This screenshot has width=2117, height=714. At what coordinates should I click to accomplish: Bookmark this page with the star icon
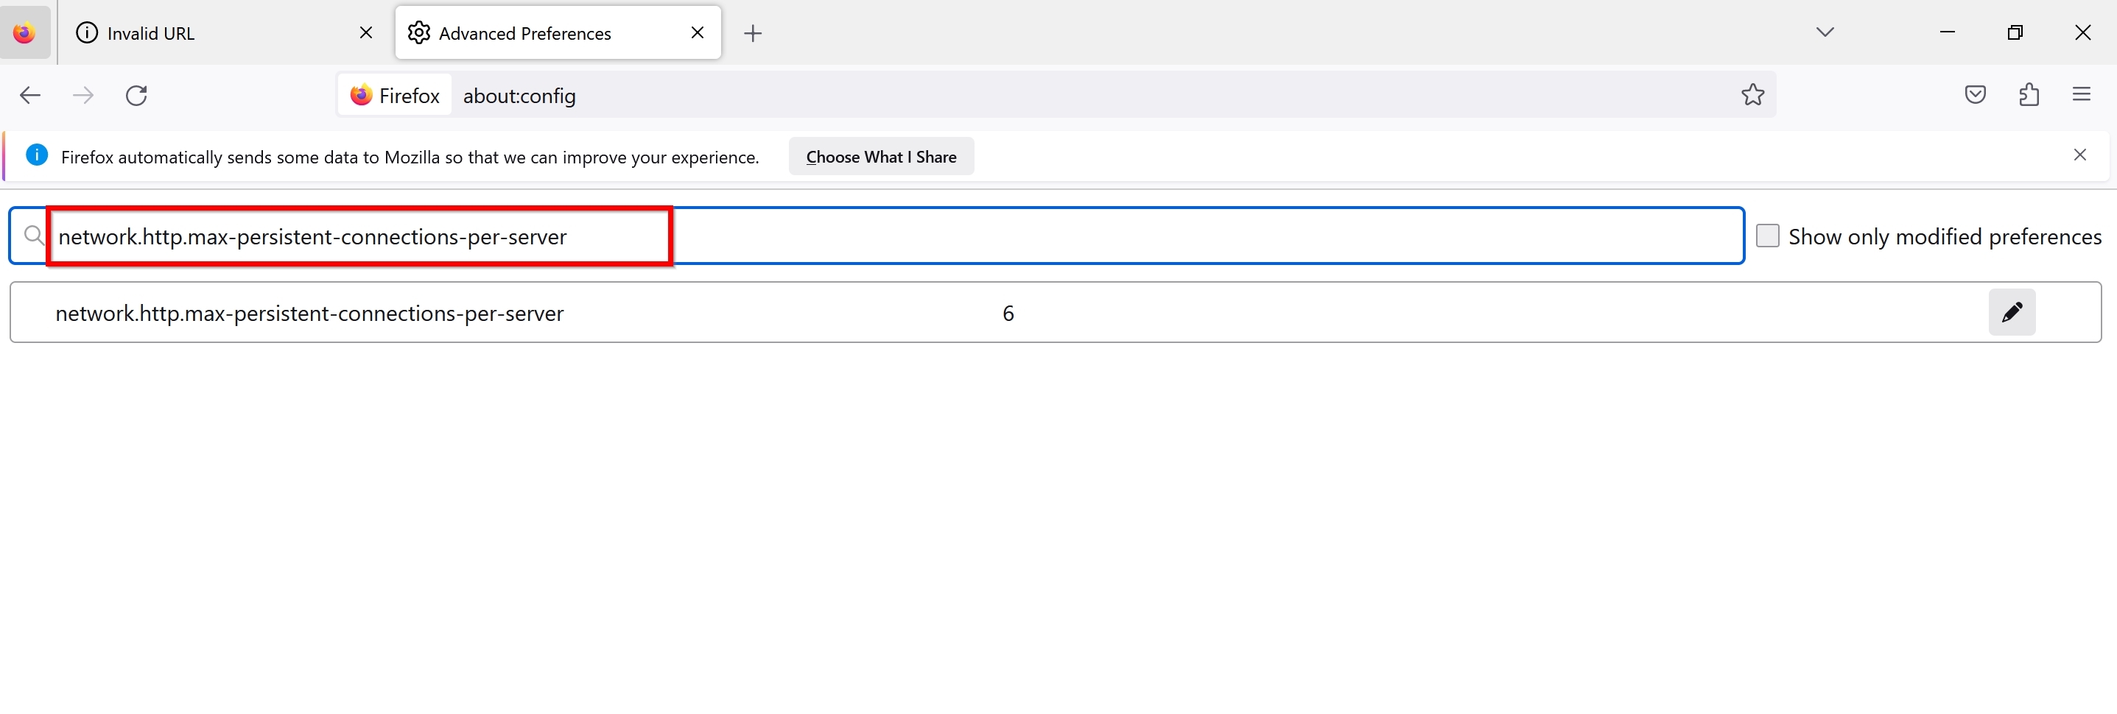1752,95
